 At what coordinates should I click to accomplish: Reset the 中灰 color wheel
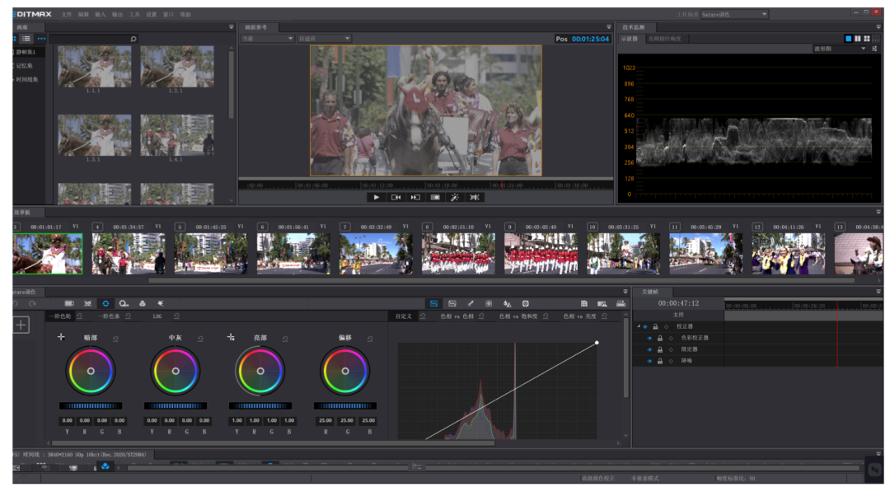200,339
